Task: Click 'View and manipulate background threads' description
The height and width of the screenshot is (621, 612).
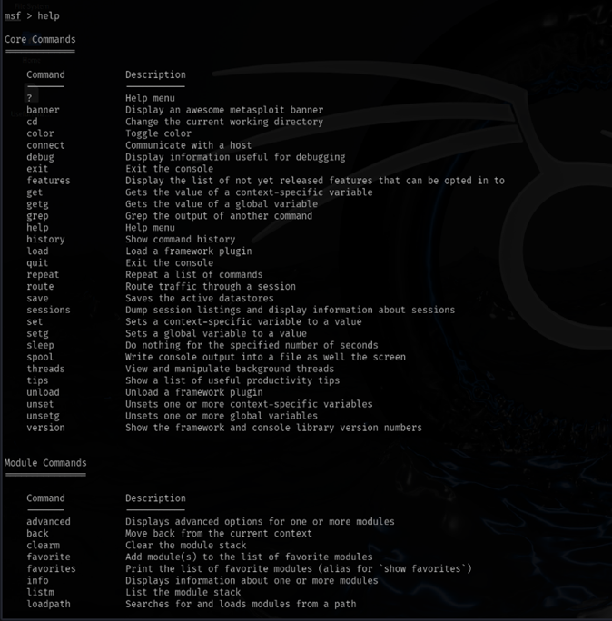Action: pos(230,370)
